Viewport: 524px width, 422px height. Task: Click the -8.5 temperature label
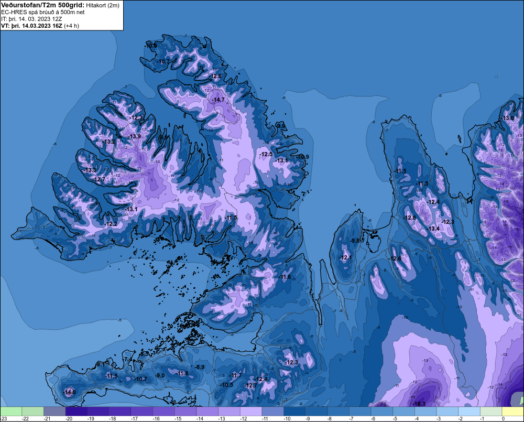[145, 353]
